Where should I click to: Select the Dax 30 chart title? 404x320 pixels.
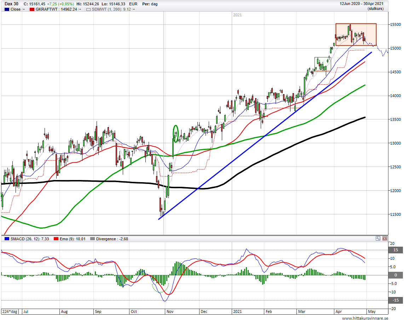[x=12, y=4]
